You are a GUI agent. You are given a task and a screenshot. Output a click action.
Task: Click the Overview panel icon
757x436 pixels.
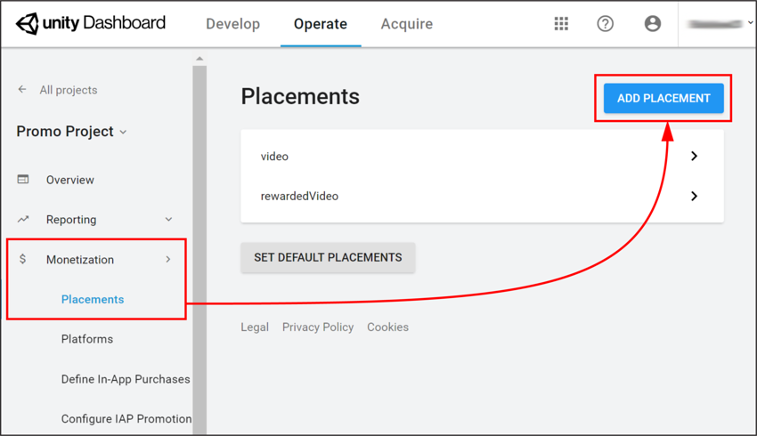point(23,180)
